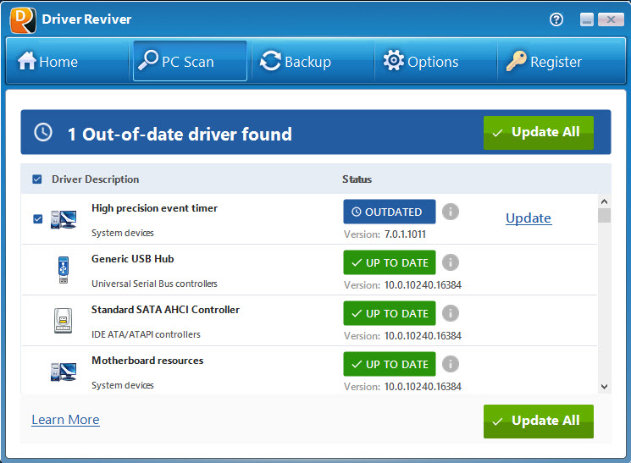631x463 pixels.
Task: Click UP TO DATE badge for Motherboard resources
Action: pyautogui.click(x=389, y=364)
